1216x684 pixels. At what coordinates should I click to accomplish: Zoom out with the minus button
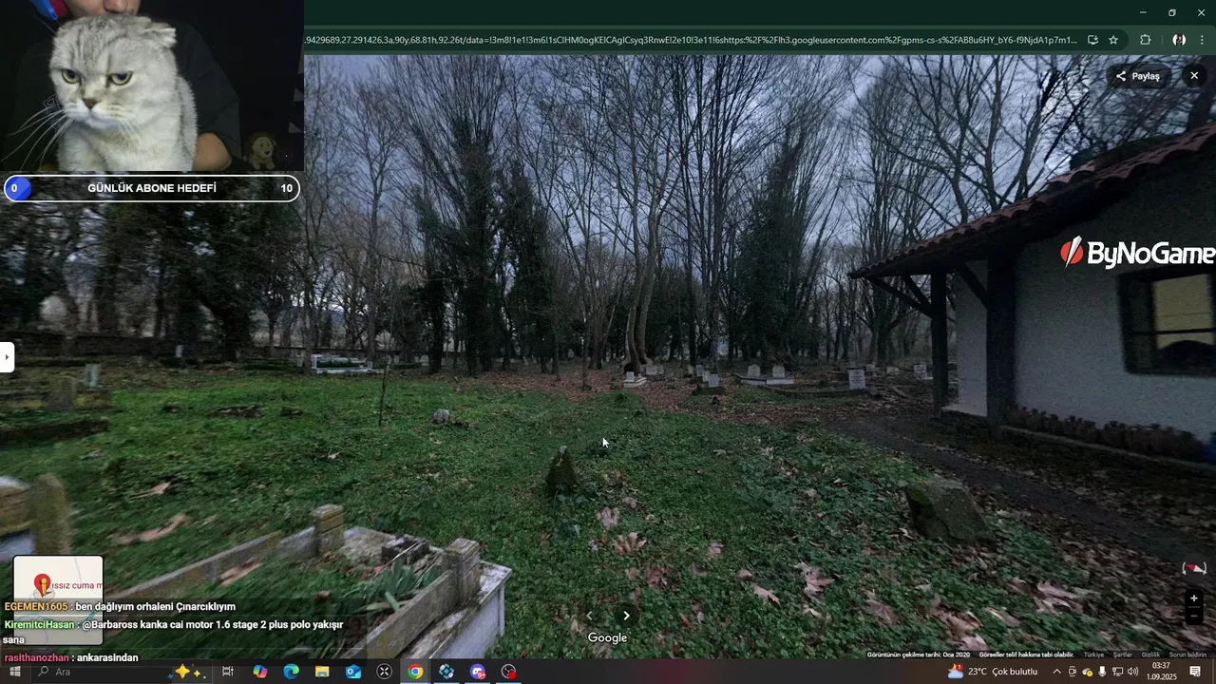tap(1194, 616)
